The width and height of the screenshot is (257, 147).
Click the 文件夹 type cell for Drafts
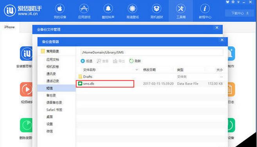tap(182, 77)
